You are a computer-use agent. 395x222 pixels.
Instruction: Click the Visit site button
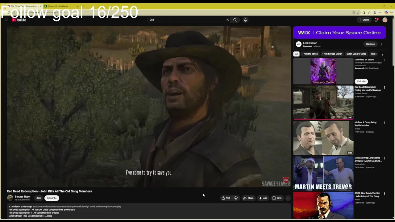[x=361, y=81]
